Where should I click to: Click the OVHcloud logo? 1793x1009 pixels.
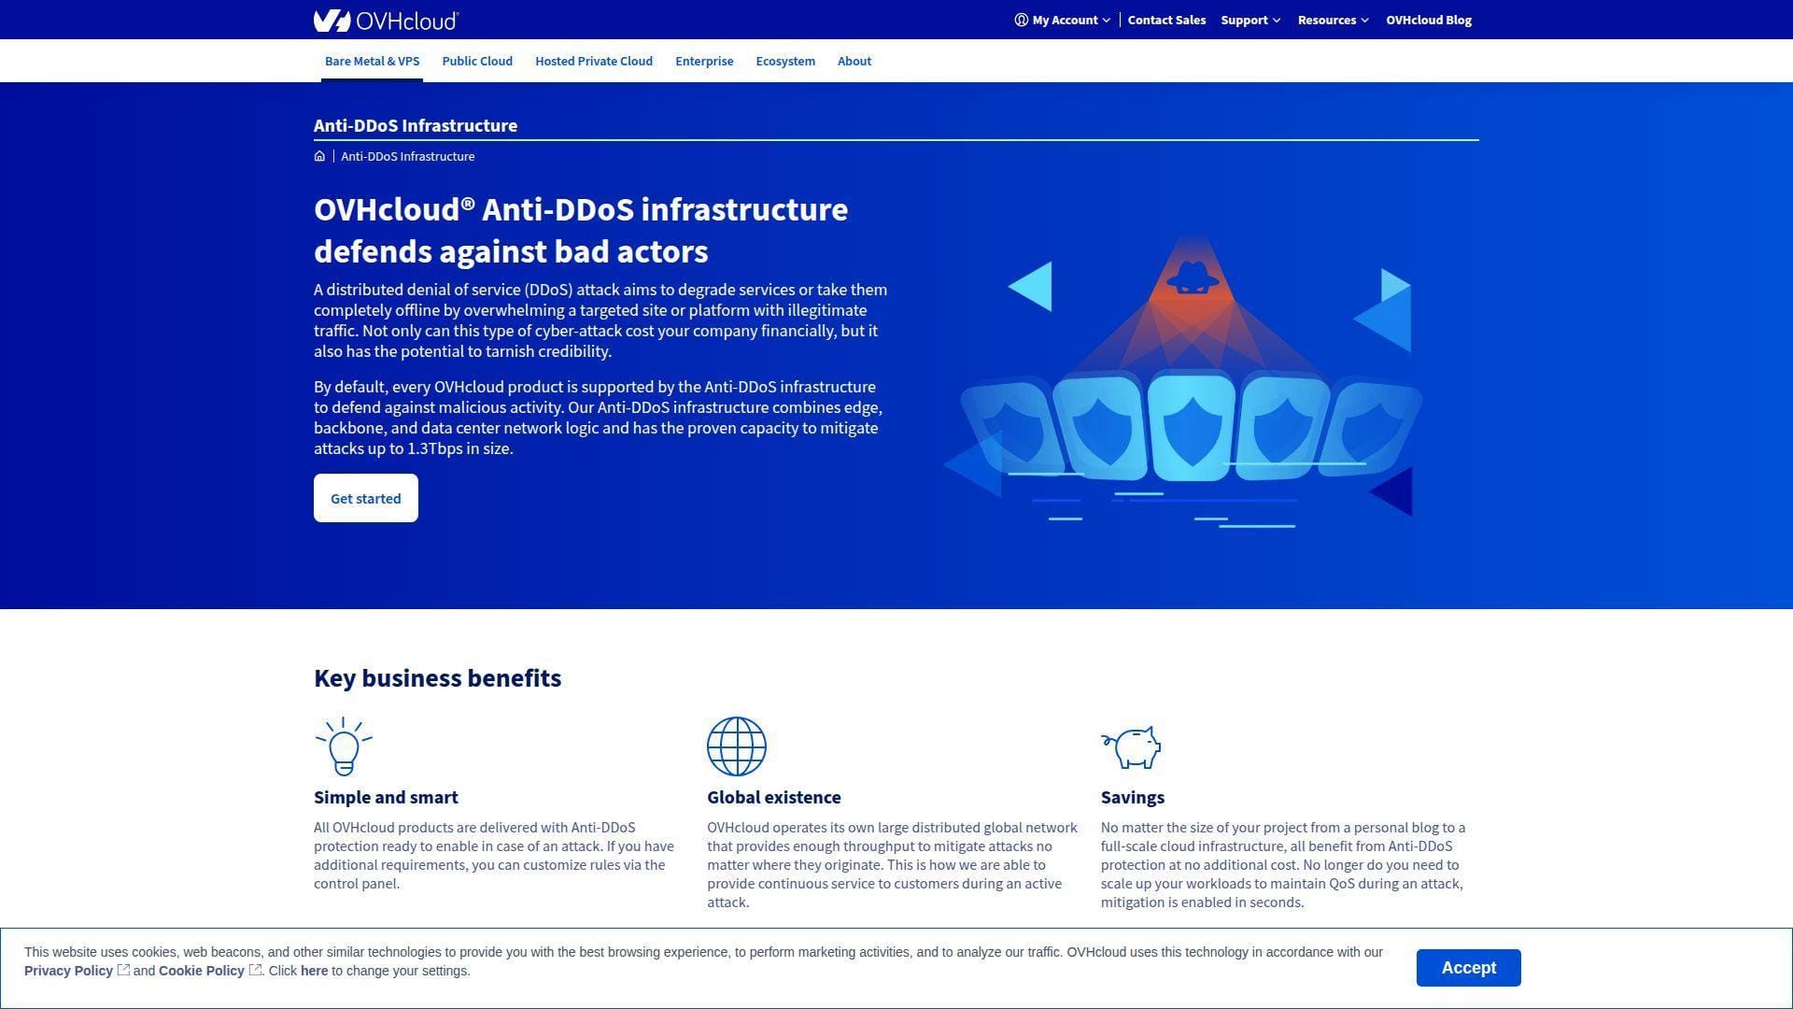pyautogui.click(x=386, y=20)
